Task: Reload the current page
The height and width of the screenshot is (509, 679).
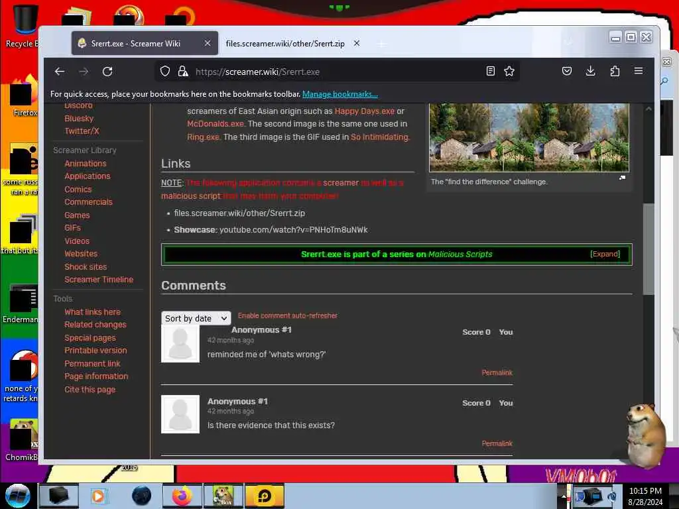Action: pos(107,72)
